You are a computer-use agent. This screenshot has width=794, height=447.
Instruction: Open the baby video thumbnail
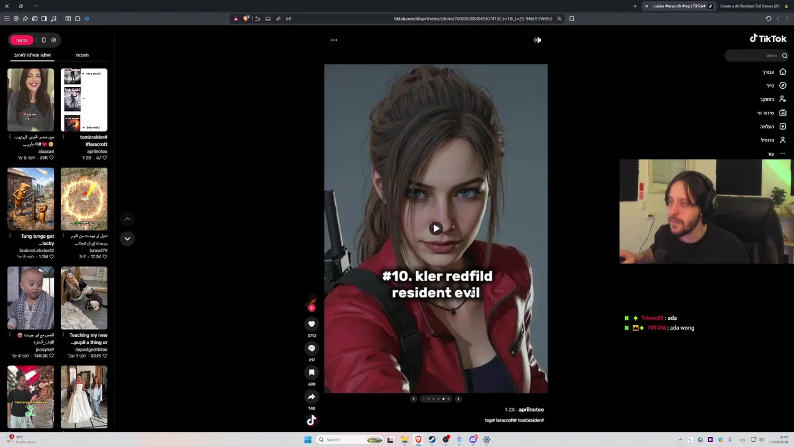click(x=30, y=299)
